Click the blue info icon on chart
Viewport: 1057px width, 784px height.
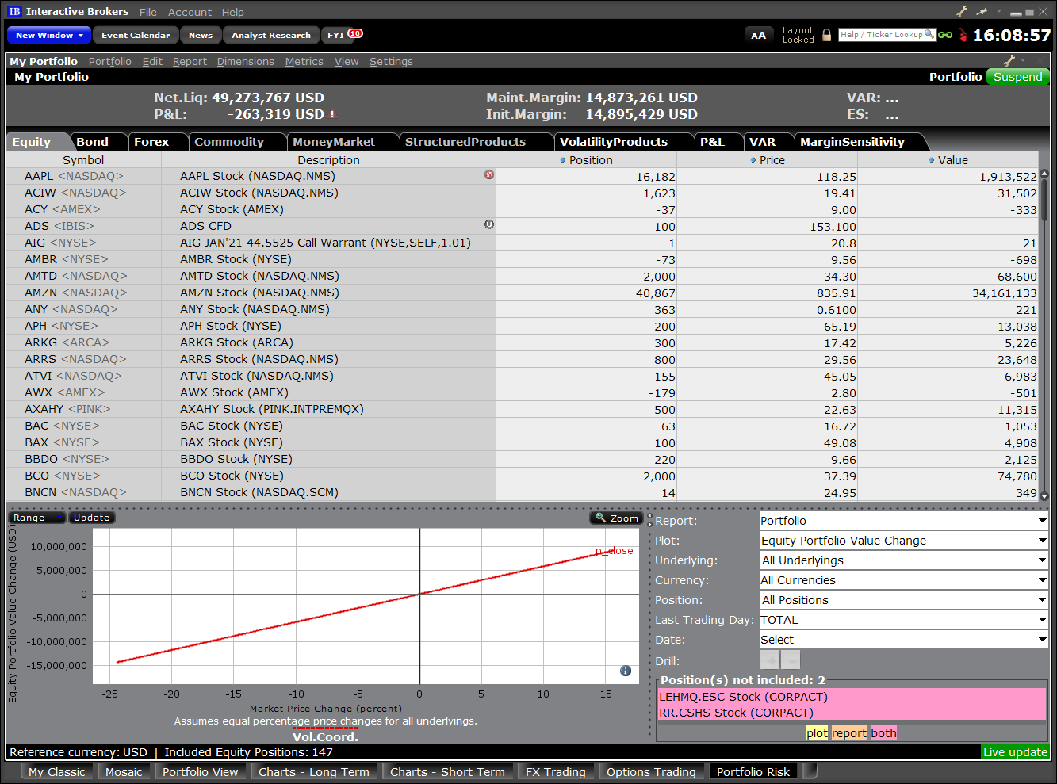pyautogui.click(x=626, y=671)
